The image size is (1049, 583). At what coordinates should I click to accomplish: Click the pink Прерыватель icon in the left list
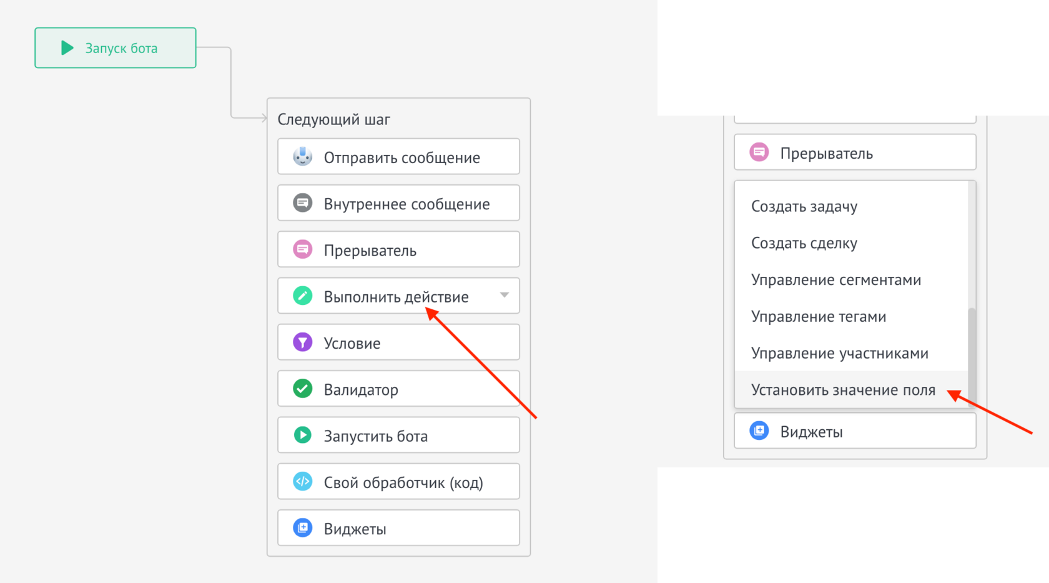(303, 250)
